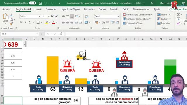Screen dimensions: 187x105
Task: Click the Decrease Indent icon
Action: 76,22
